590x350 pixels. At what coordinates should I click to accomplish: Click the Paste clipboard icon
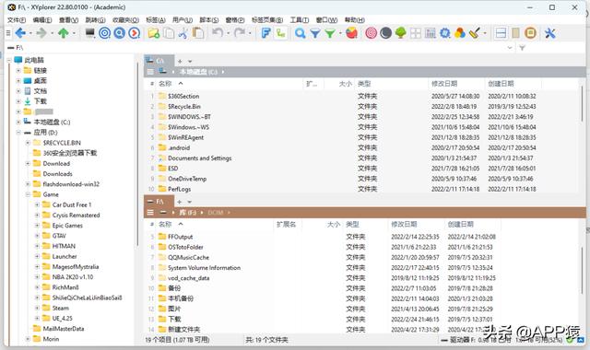198,33
